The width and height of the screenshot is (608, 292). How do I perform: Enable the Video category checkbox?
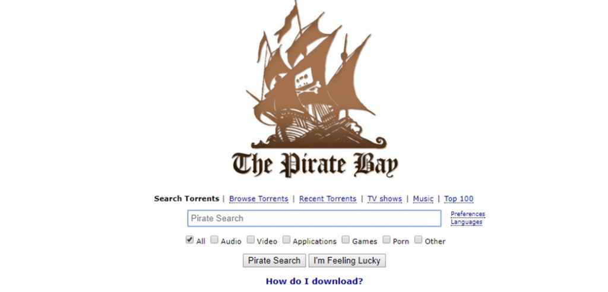coord(251,240)
